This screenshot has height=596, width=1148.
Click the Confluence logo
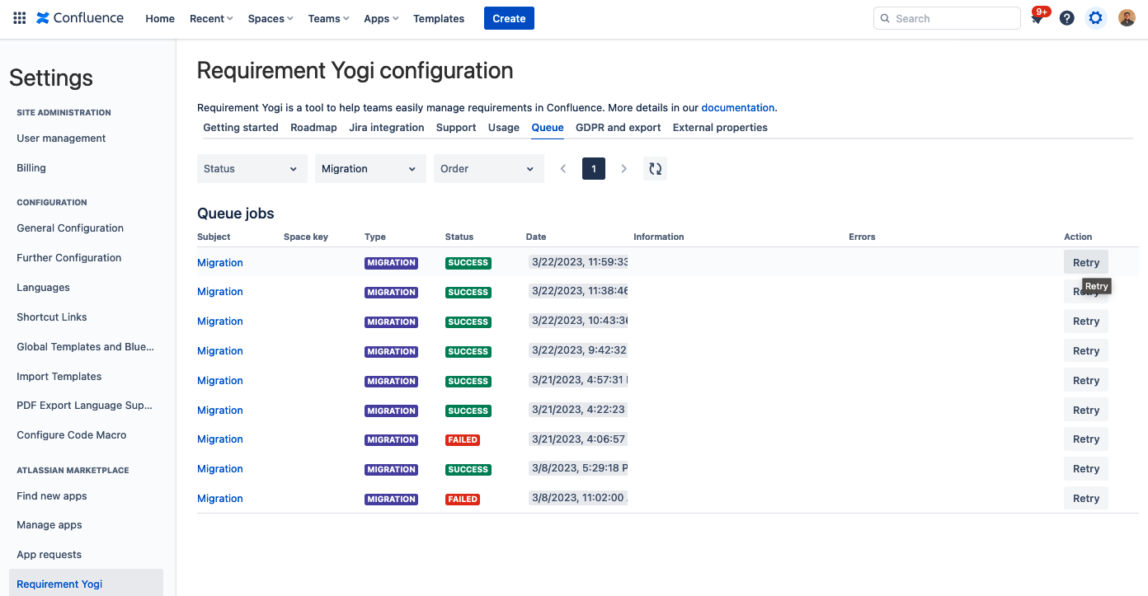(x=80, y=18)
